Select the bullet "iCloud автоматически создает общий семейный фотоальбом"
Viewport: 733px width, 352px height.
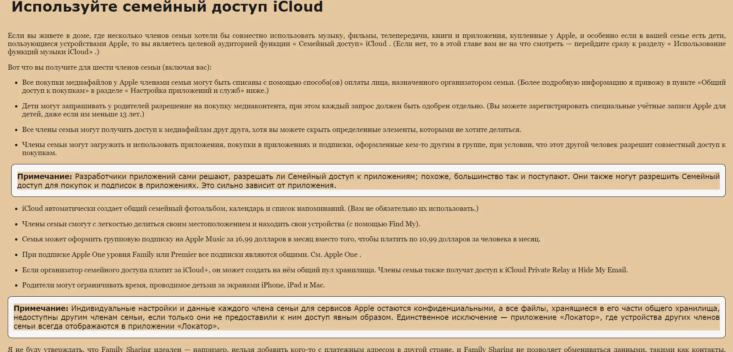coord(250,208)
